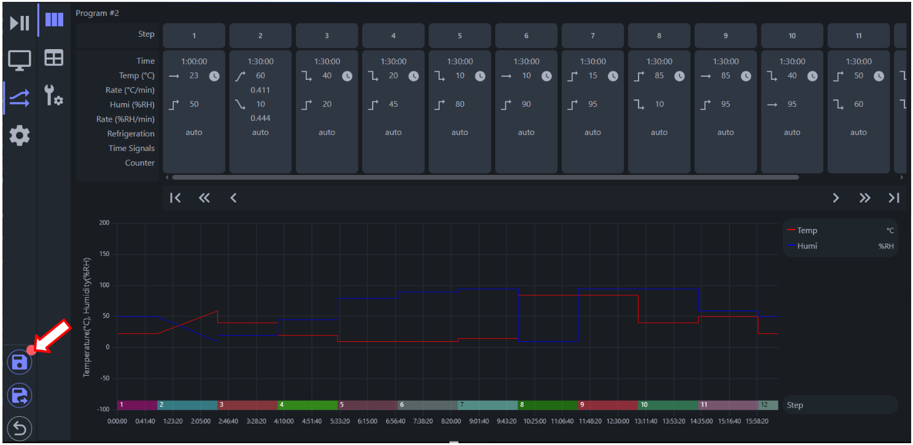Click the step 11 timeline segment
913x445 pixels.
click(728, 405)
